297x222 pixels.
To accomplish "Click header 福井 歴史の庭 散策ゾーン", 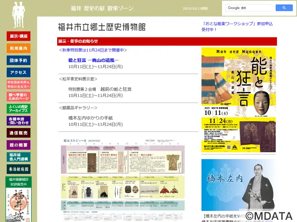I will coord(102,8).
